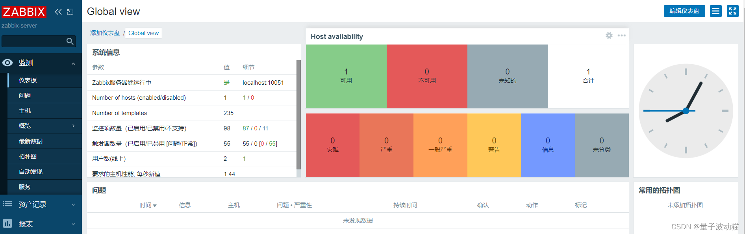Open 问题 in the sidebar

(25, 96)
